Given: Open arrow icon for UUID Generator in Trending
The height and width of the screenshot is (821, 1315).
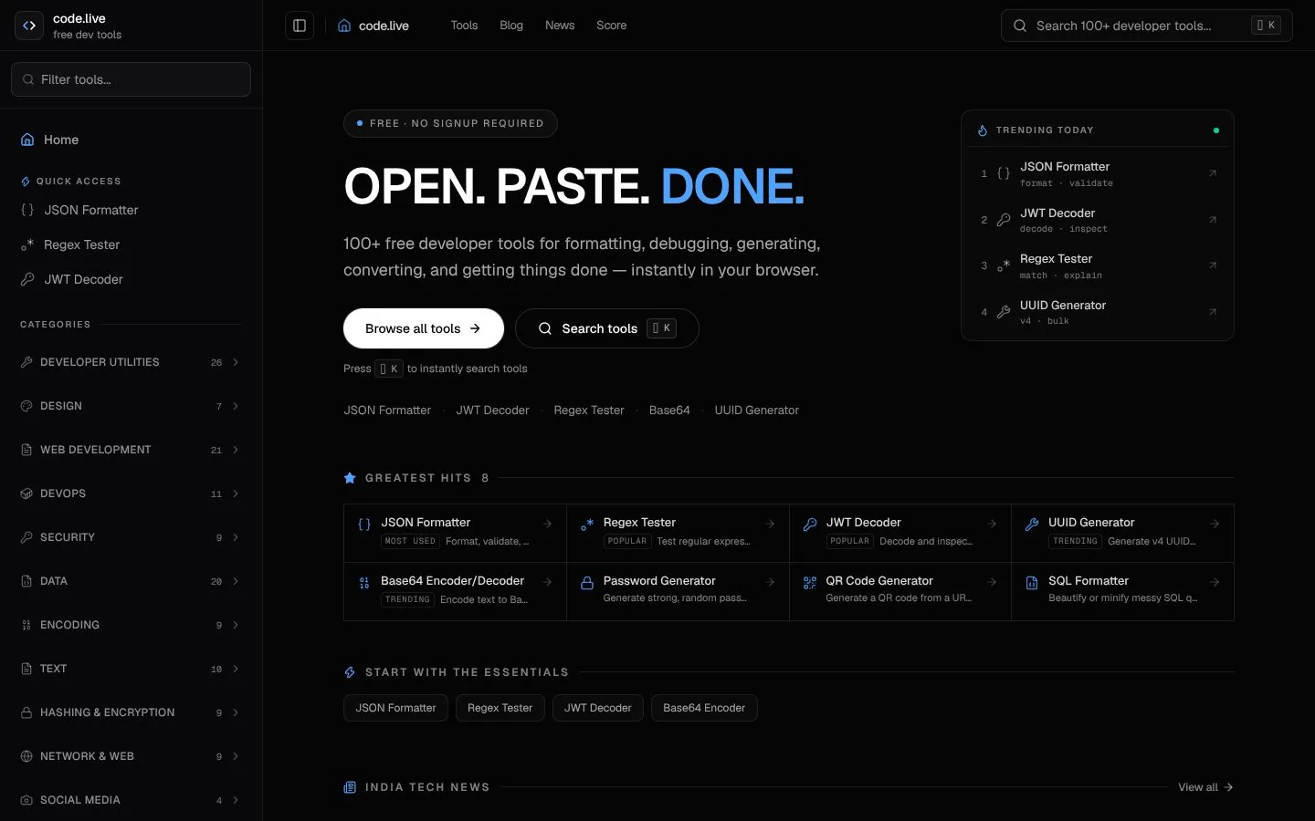Looking at the screenshot, I should click(x=1213, y=312).
